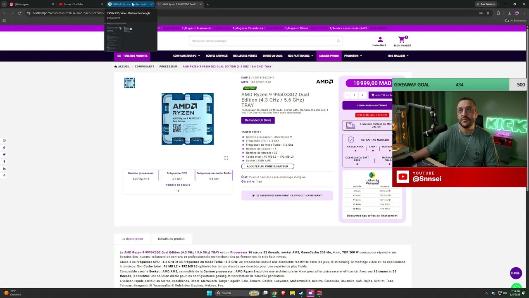Click the Ajouter Au Configurateur button
Screen dimensions: 529x298
pyautogui.click(x=267, y=166)
